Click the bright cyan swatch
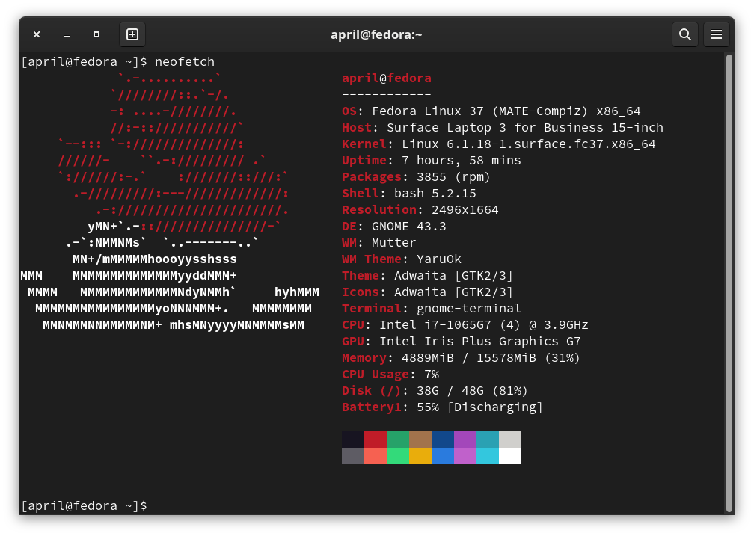754x536 pixels. click(488, 456)
